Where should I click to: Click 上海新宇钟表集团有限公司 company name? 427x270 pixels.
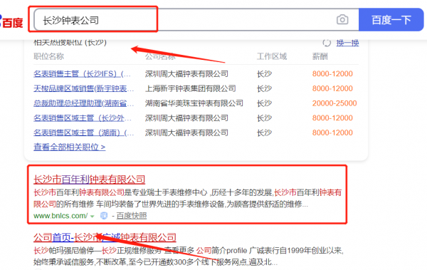[x=190, y=88]
